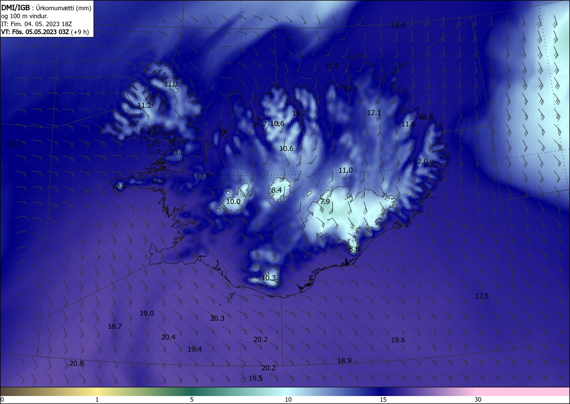The image size is (570, 404).
Task: Click the 20.4 ocean value
Action: (168, 337)
